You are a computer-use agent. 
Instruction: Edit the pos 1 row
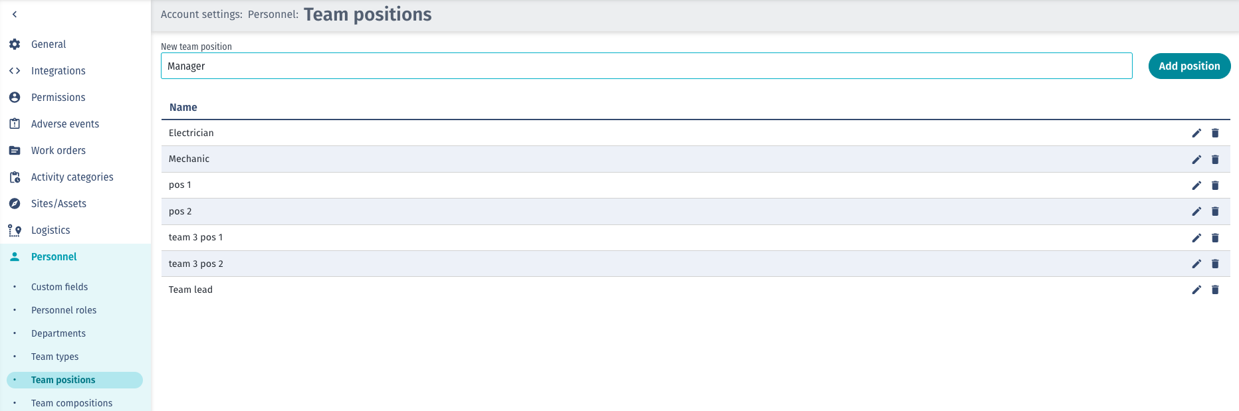pos(1196,185)
